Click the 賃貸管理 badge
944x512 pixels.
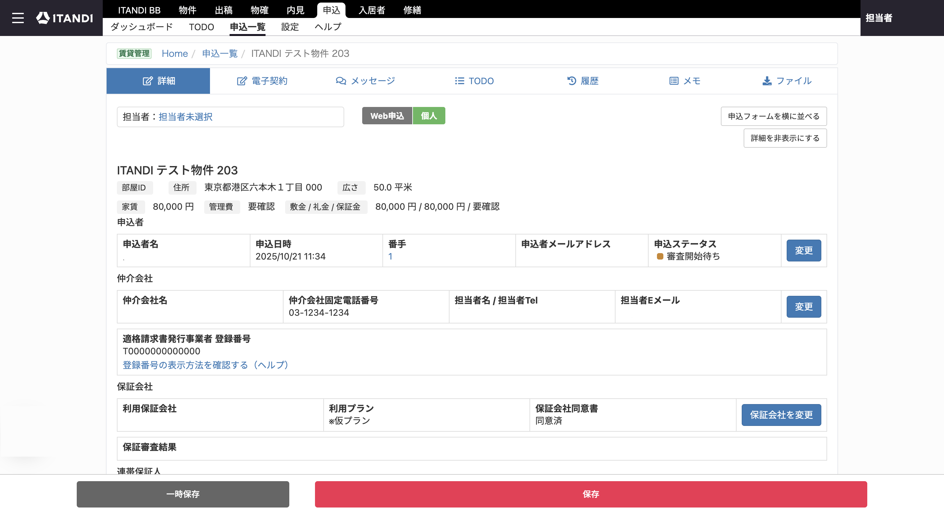tap(134, 54)
